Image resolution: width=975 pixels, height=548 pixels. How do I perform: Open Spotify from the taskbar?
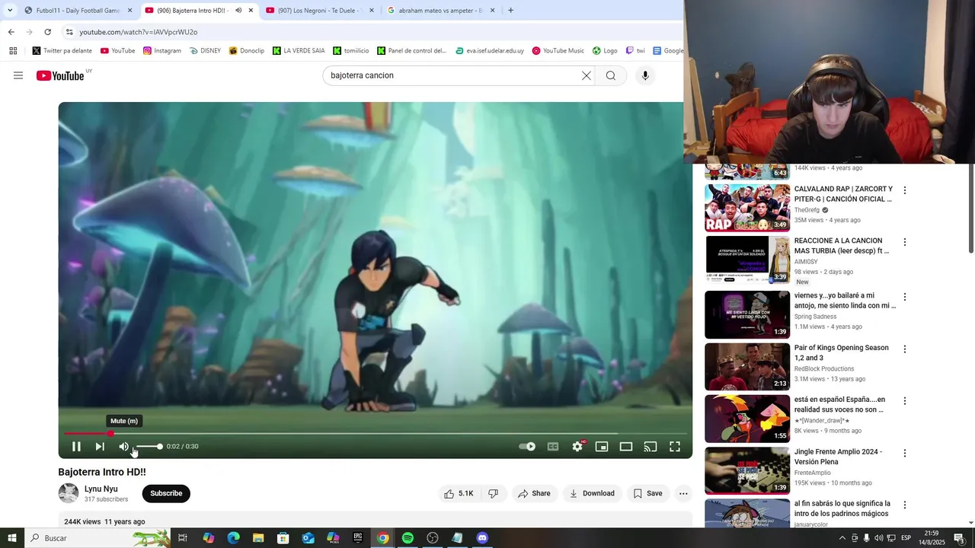[x=408, y=538]
